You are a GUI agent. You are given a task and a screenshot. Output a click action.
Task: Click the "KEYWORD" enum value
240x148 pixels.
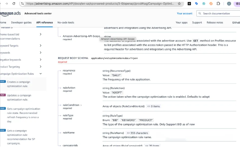click(128, 120)
